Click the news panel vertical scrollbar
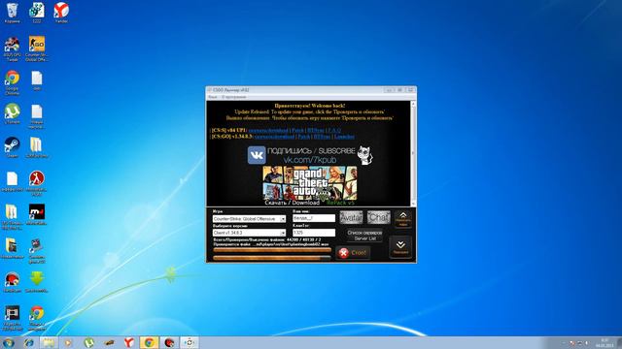Screen dimensions: 622x349 pyautogui.click(x=413, y=153)
